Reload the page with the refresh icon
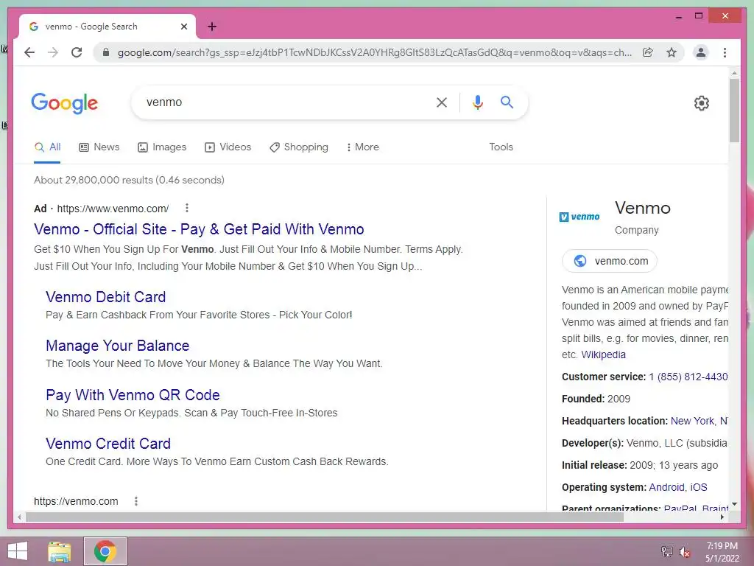The height and width of the screenshot is (566, 754). pos(77,52)
